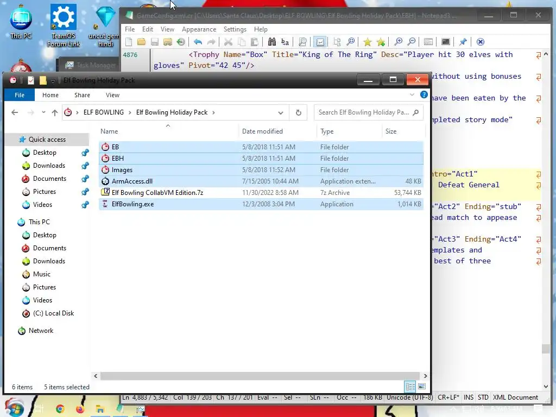Open the File menu in Notepad3
The width and height of the screenshot is (556, 417).
pyautogui.click(x=130, y=29)
